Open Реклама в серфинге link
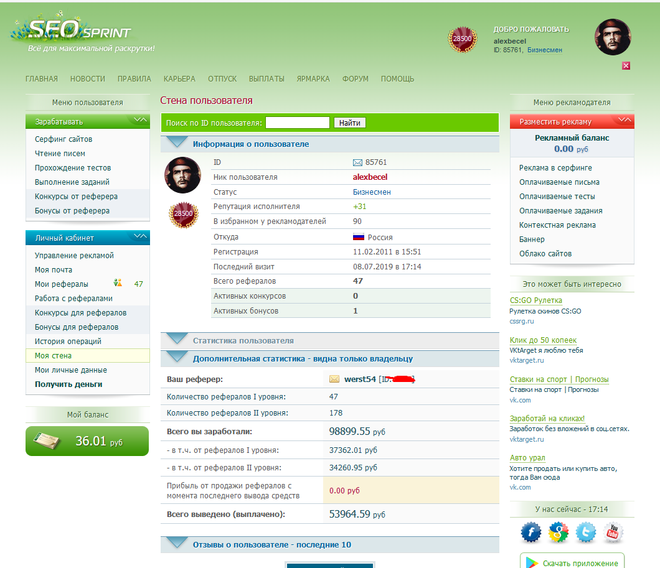The height and width of the screenshot is (568, 660). point(555,168)
